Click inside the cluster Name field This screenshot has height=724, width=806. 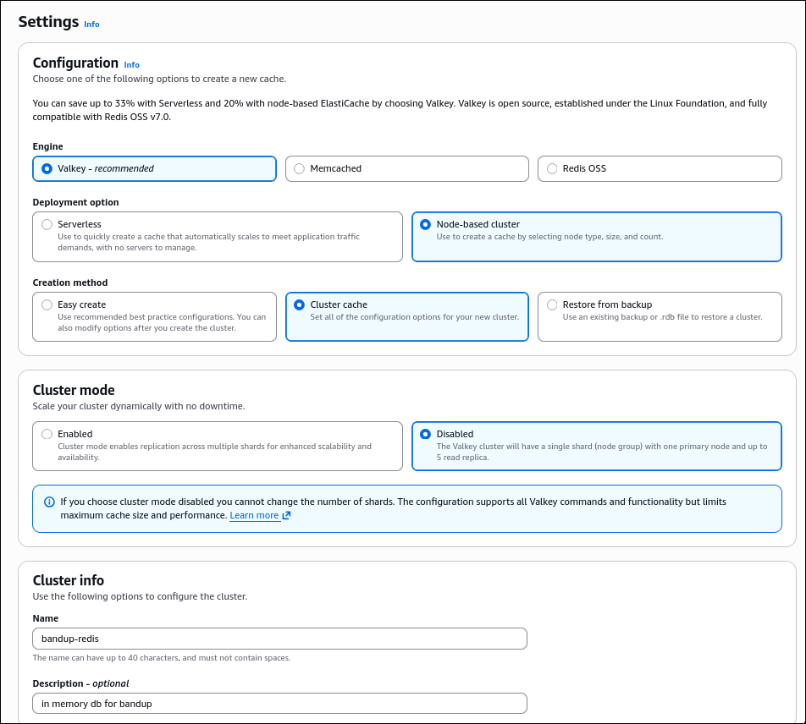pos(279,639)
